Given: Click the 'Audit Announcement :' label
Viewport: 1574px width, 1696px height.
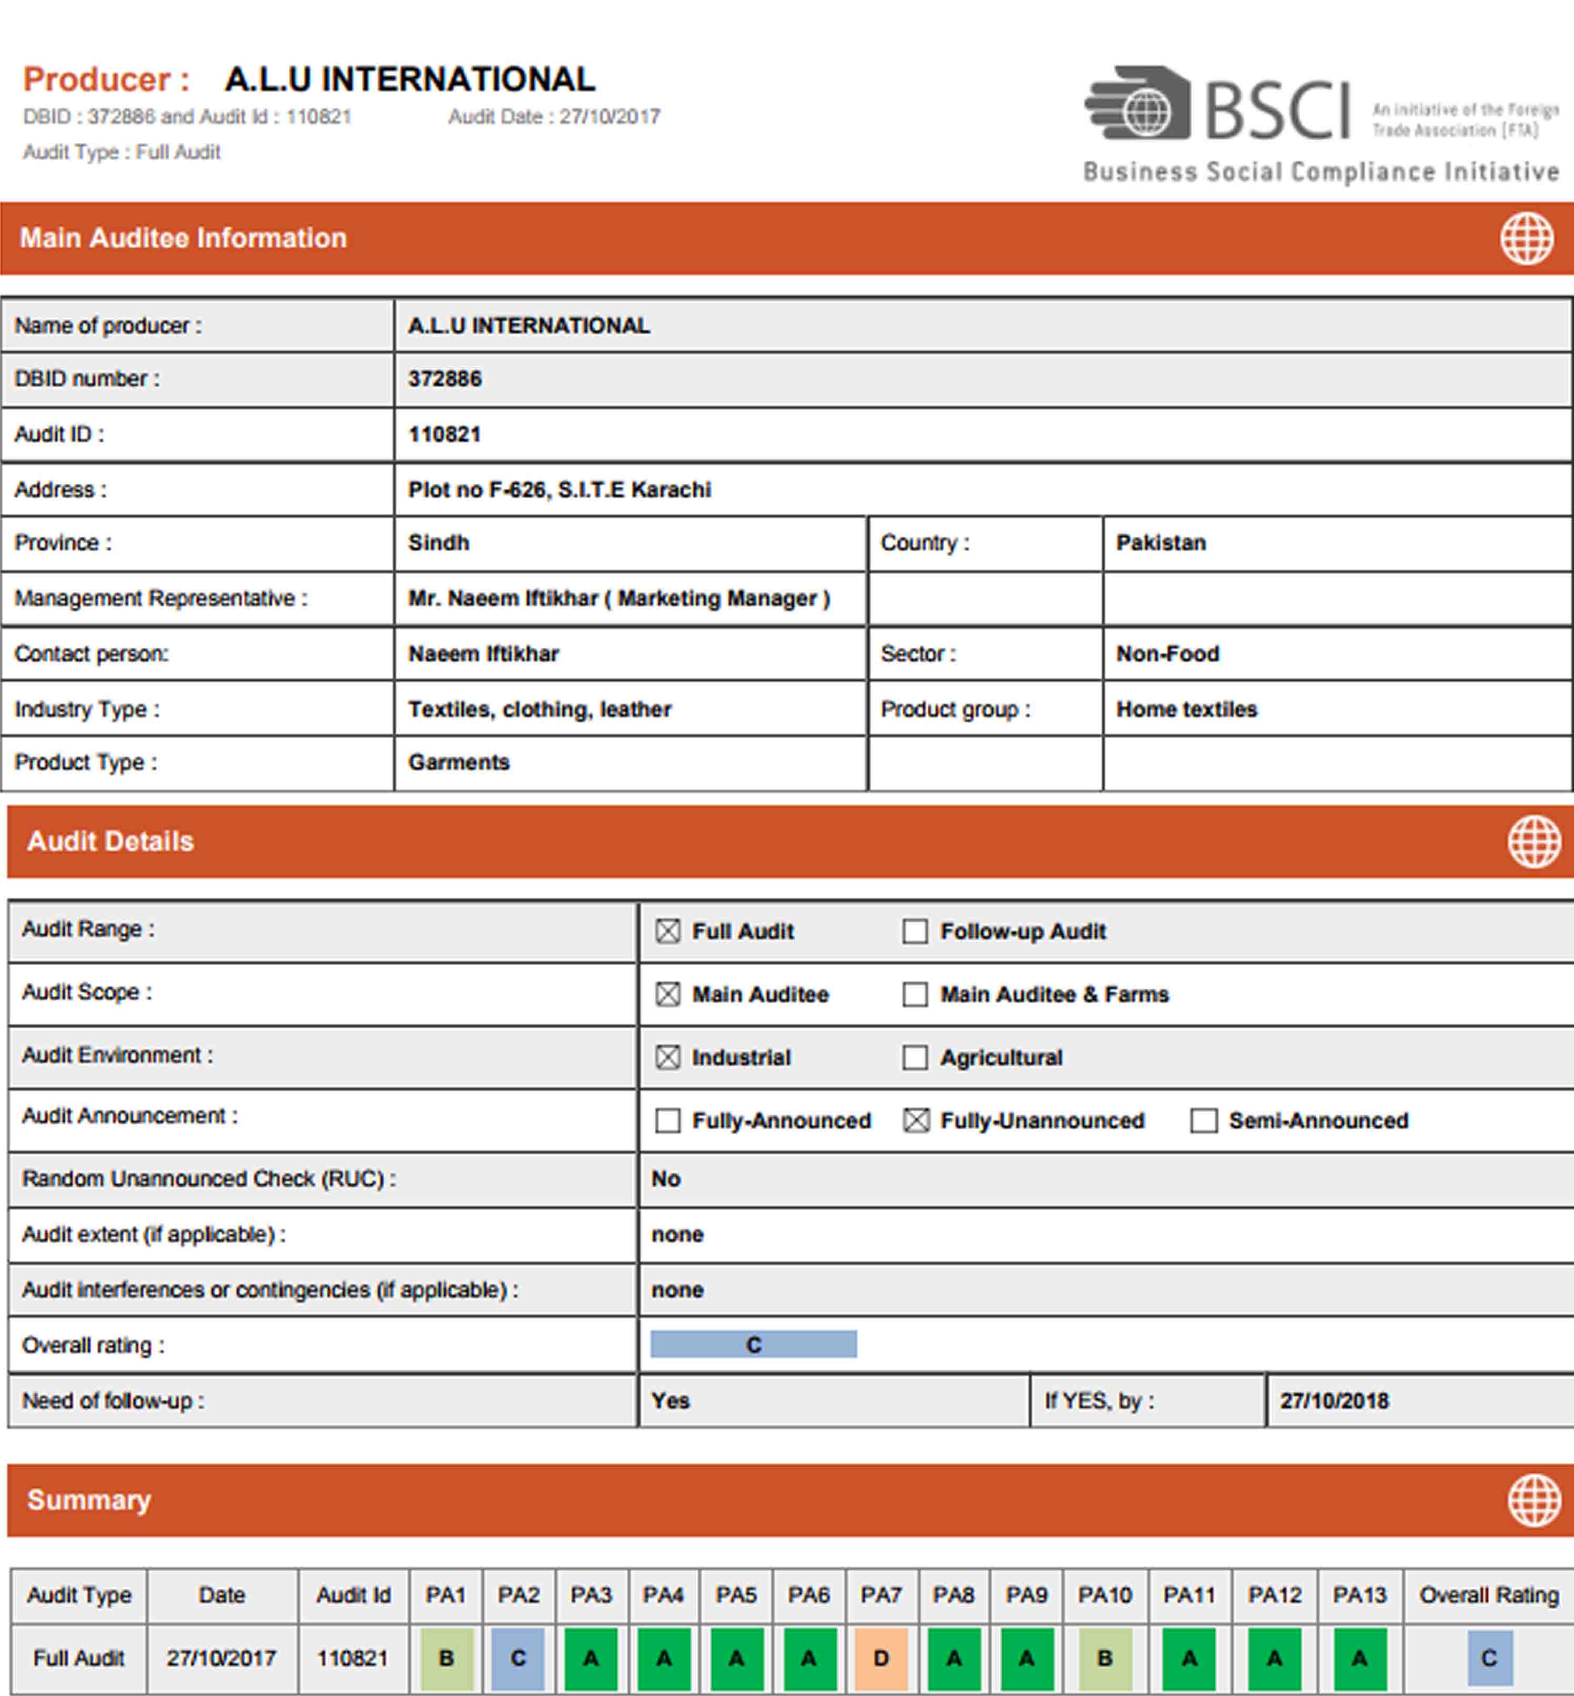Looking at the screenshot, I should pyautogui.click(x=130, y=1116).
